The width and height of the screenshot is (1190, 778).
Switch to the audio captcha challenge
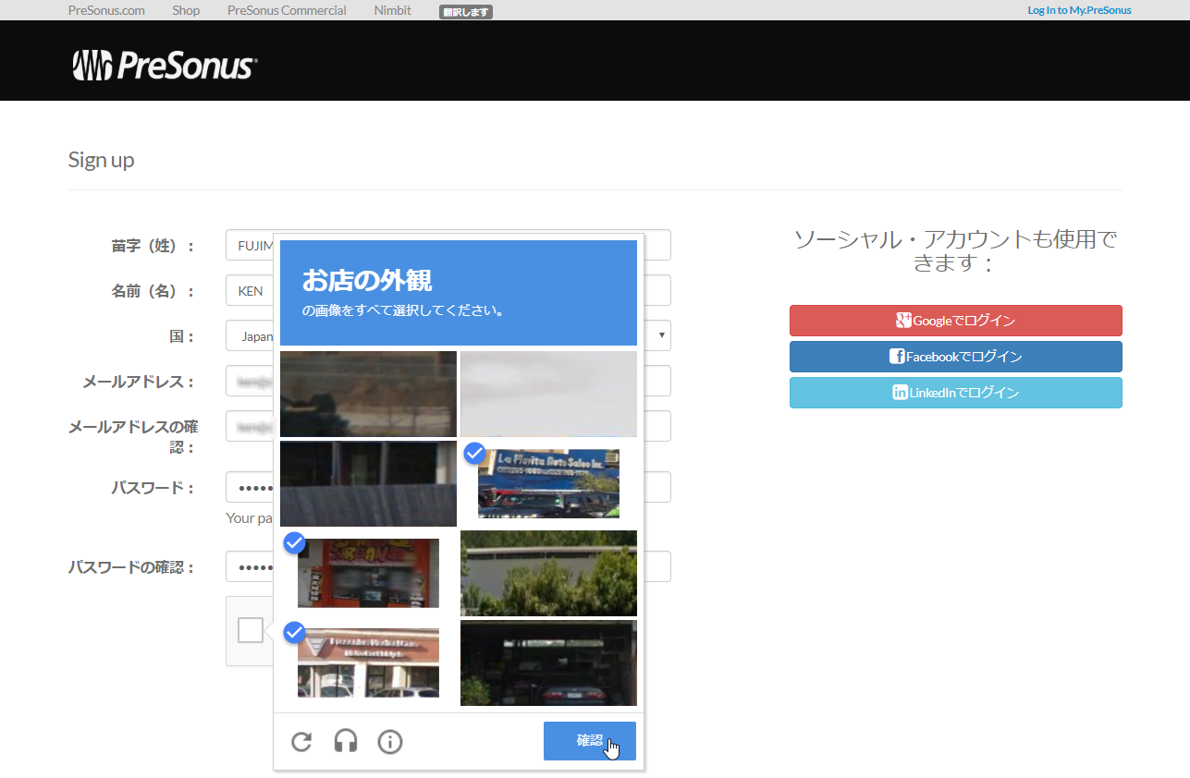click(x=346, y=741)
